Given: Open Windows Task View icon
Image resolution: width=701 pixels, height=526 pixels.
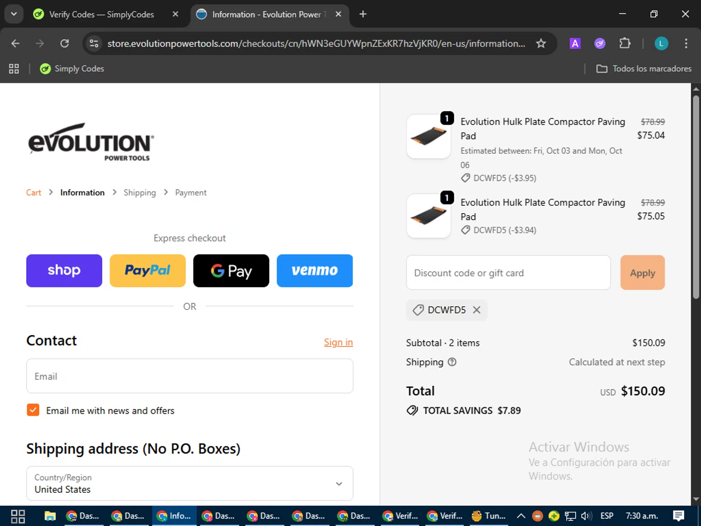Looking at the screenshot, I should (18, 516).
